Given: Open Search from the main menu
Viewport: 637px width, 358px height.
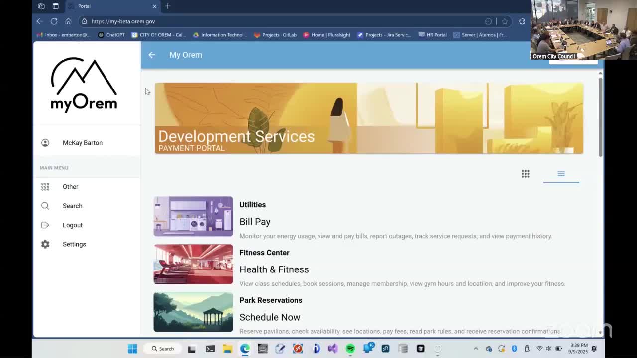Looking at the screenshot, I should 72,206.
